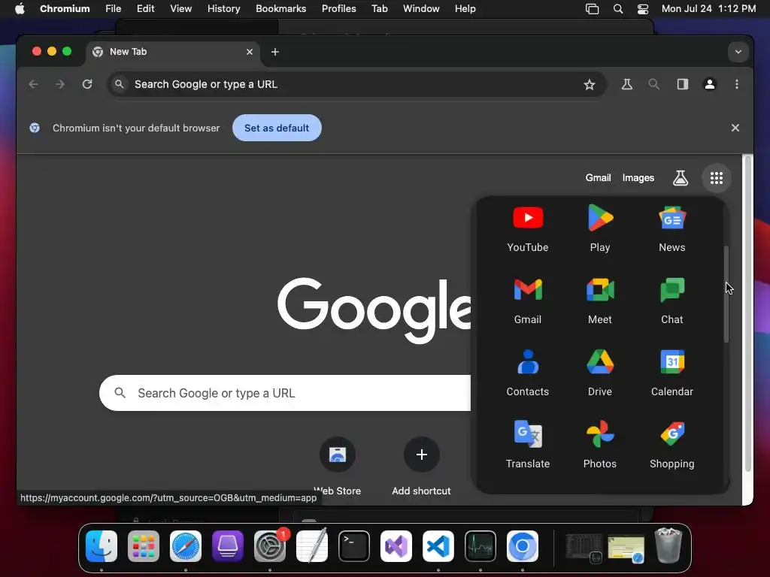The height and width of the screenshot is (577, 770).
Task: Open the Profiles menu
Action: click(339, 8)
